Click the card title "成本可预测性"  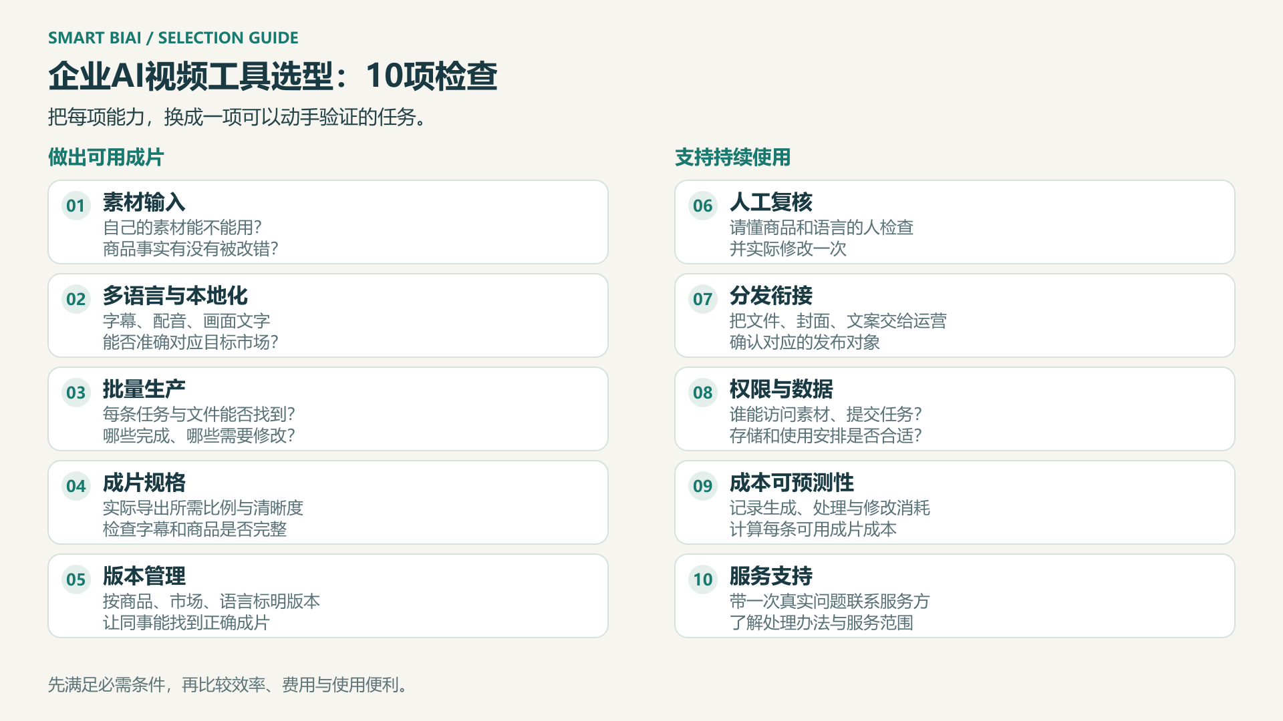(792, 483)
